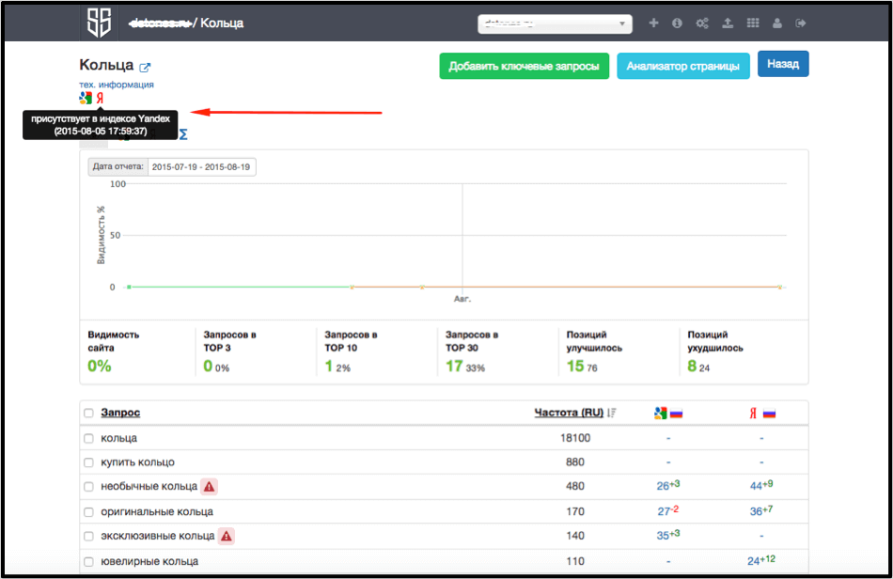Click the plus icon in top navbar
The height and width of the screenshot is (579, 893).
654,23
